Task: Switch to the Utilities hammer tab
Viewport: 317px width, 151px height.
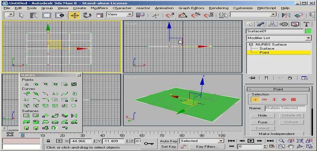Action: (306, 24)
